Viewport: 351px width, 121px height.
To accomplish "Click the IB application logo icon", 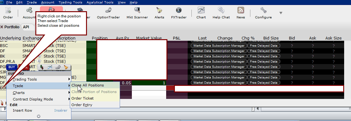I will pyautogui.click(x=2, y=2).
